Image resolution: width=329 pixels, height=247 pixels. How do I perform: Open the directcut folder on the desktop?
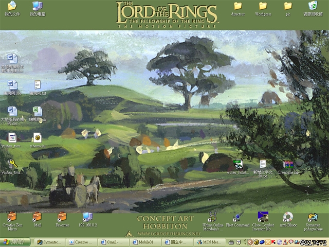click(x=238, y=8)
